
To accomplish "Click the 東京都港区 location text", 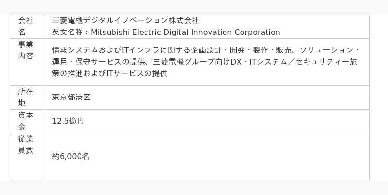I will 71,97.
